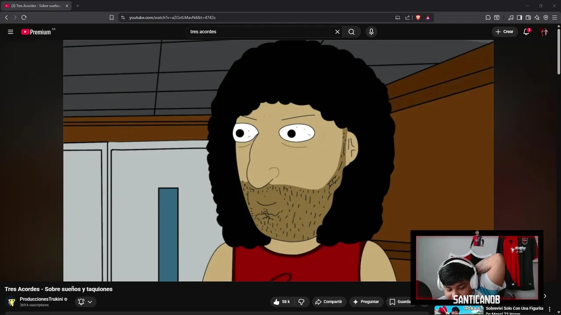The image size is (561, 315).
Task: Open browser extensions puzzle icon
Action: tap(488, 17)
